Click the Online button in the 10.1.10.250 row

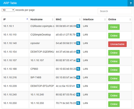[114, 104]
